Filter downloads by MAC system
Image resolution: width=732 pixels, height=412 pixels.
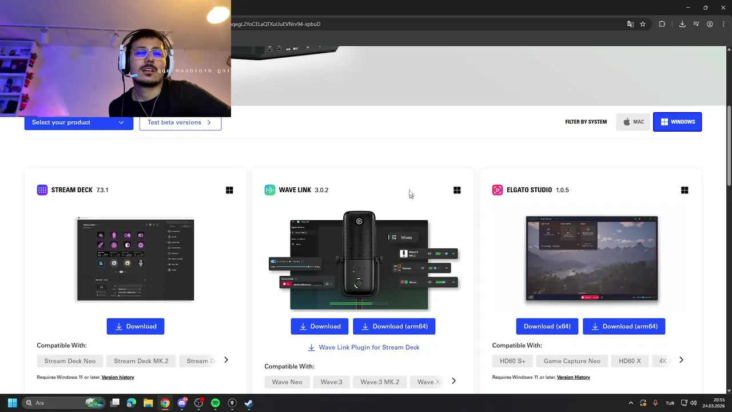634,122
